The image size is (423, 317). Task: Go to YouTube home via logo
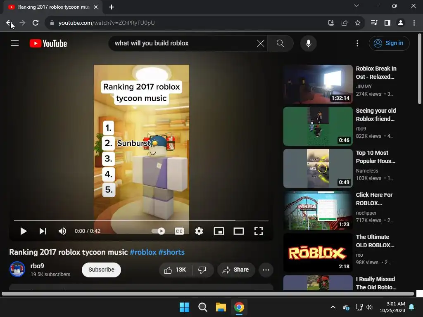pos(48,43)
